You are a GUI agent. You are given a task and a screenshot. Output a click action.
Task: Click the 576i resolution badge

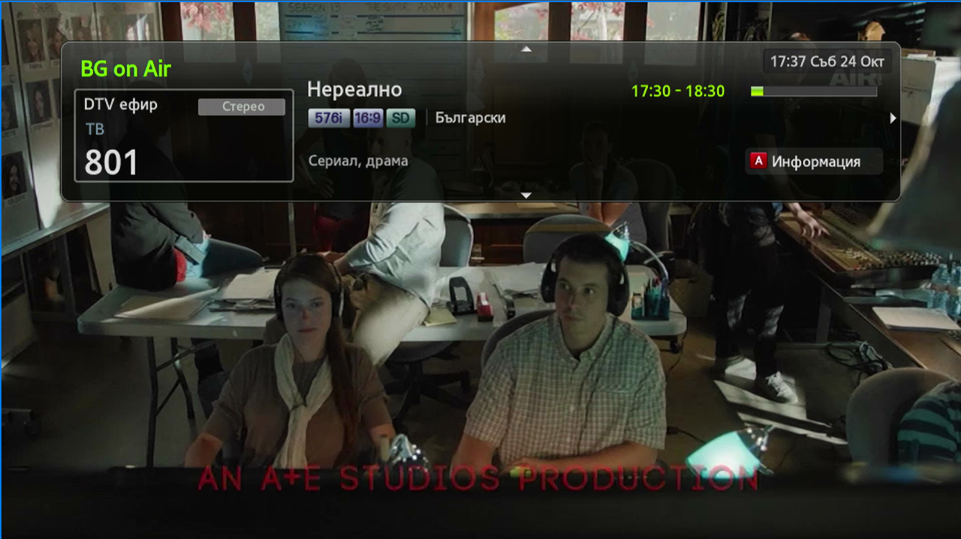pos(329,118)
